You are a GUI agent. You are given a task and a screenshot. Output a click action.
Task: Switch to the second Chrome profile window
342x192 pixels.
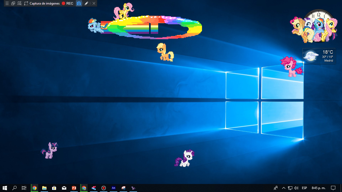pyautogui.click(x=84, y=188)
